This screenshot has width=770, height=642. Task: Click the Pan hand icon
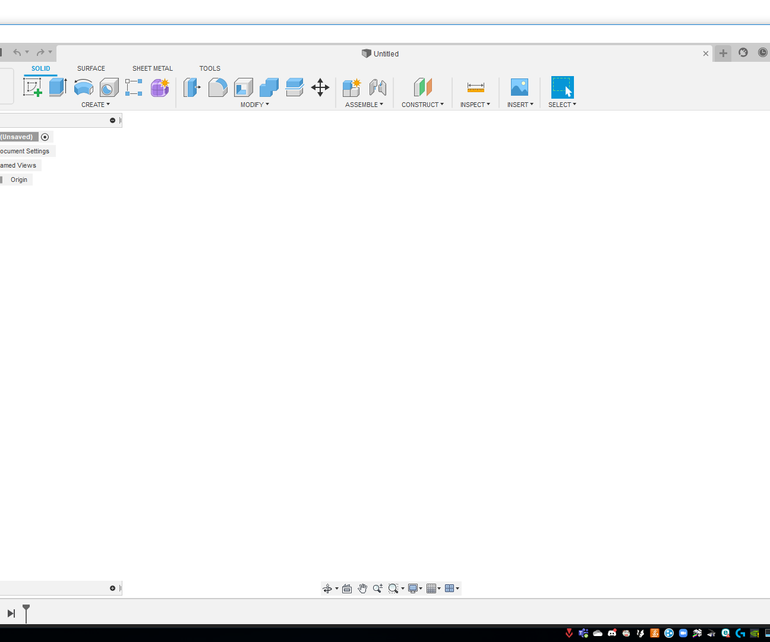pos(362,588)
